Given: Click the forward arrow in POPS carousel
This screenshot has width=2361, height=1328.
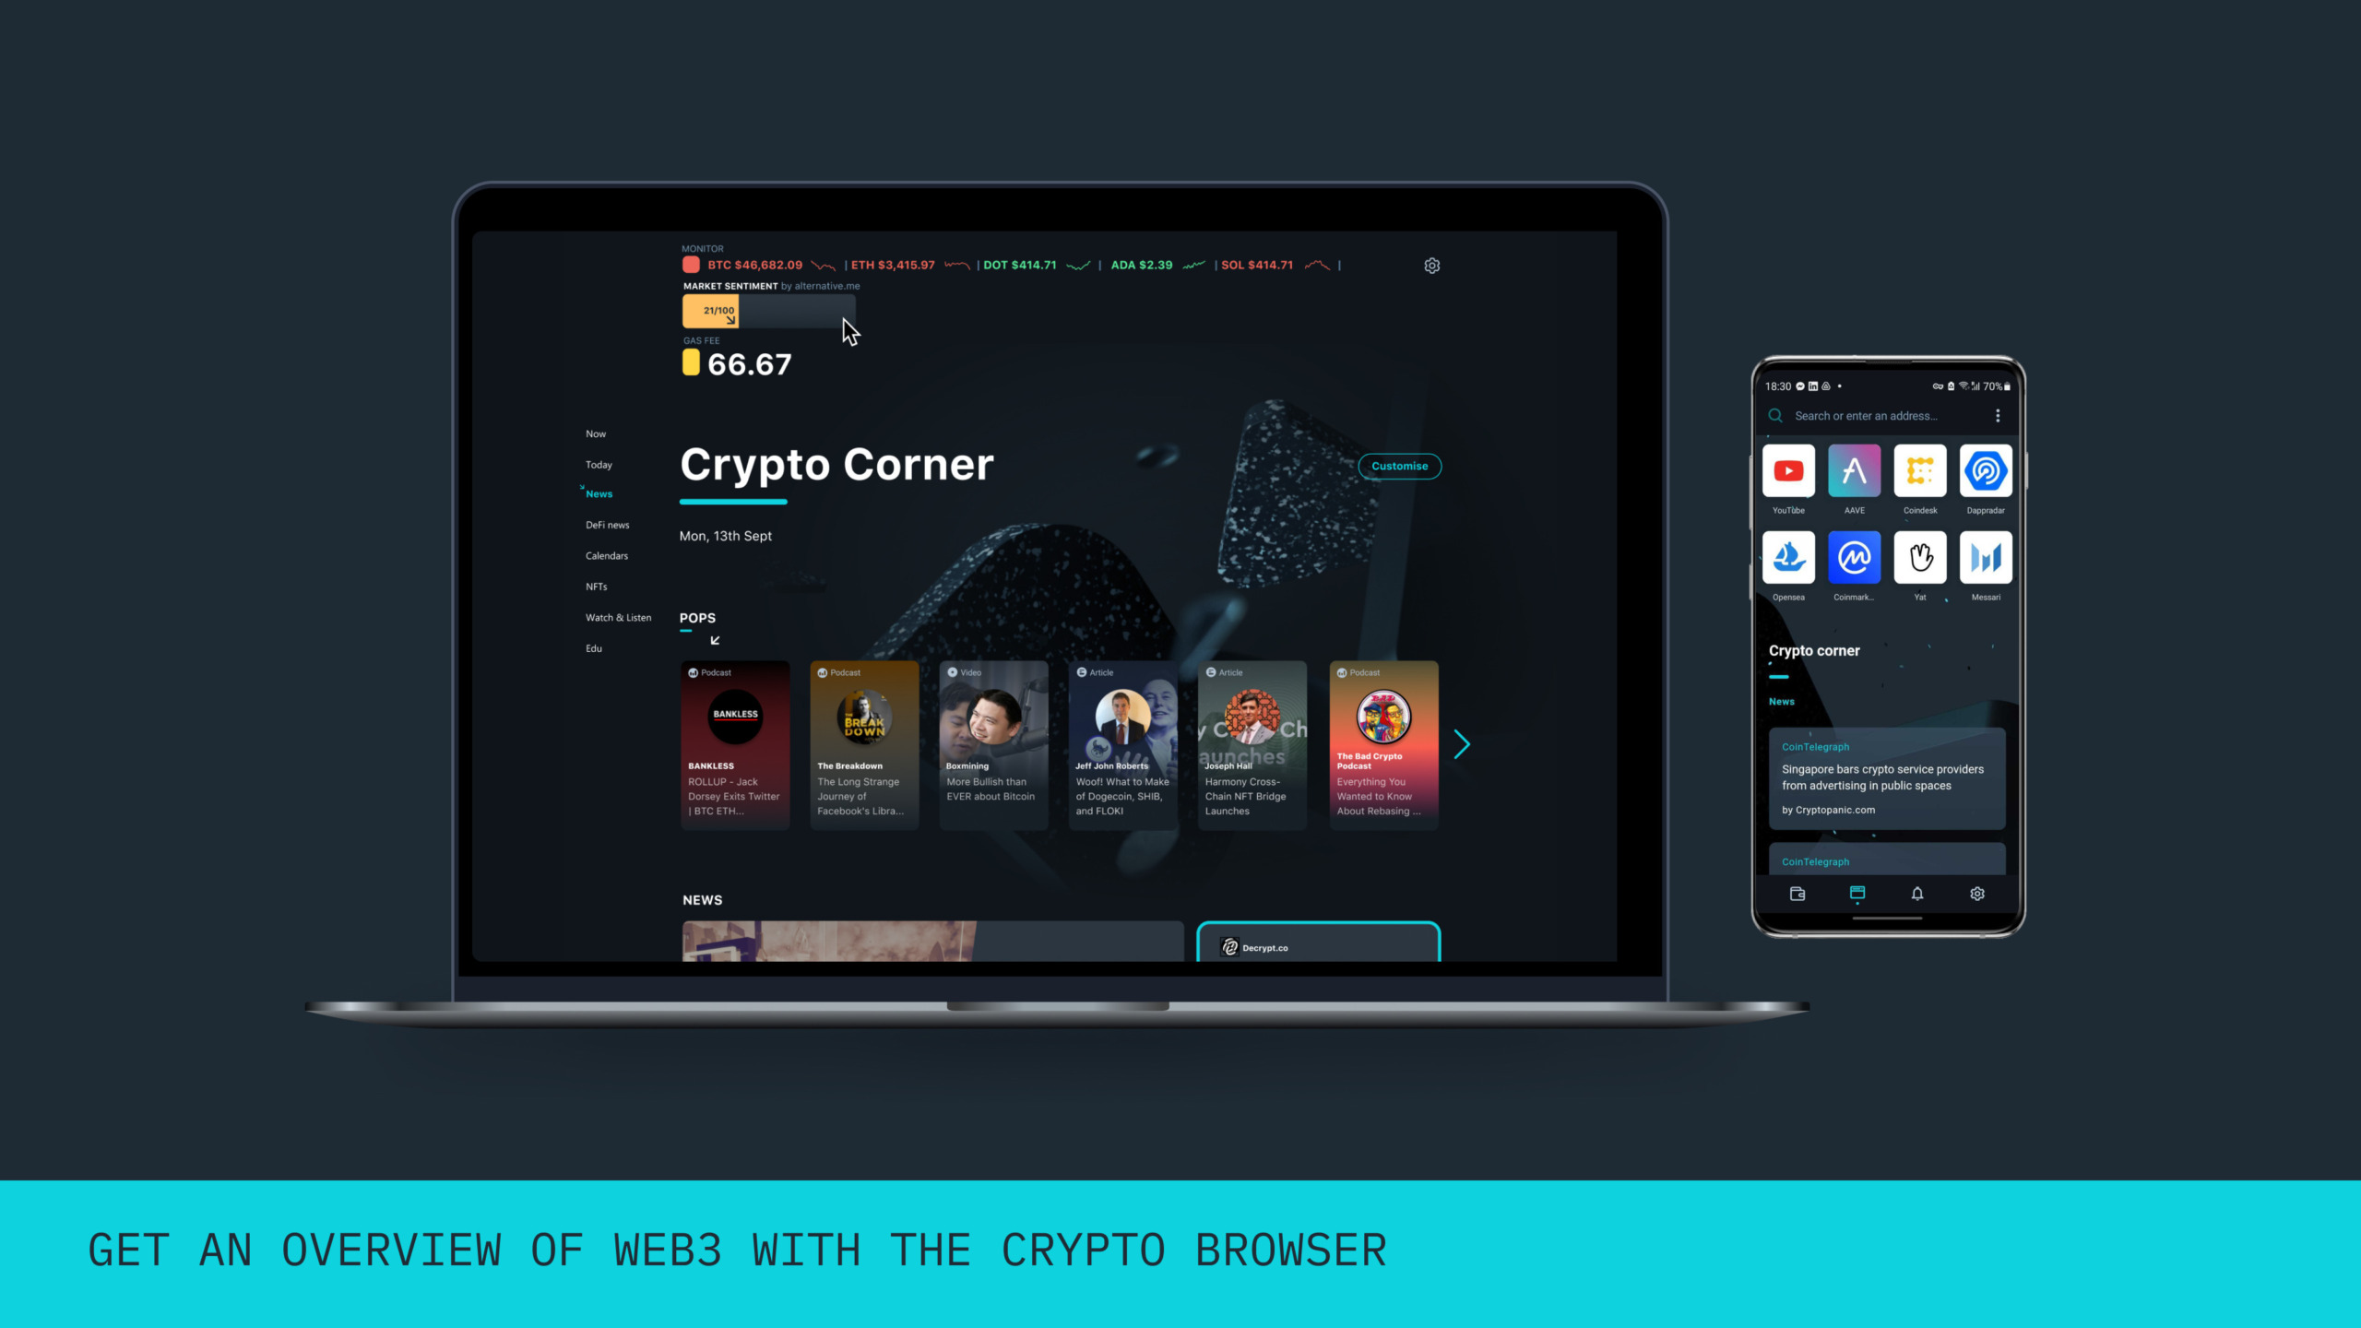Looking at the screenshot, I should point(1463,744).
